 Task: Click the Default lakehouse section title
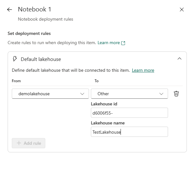[41, 59]
